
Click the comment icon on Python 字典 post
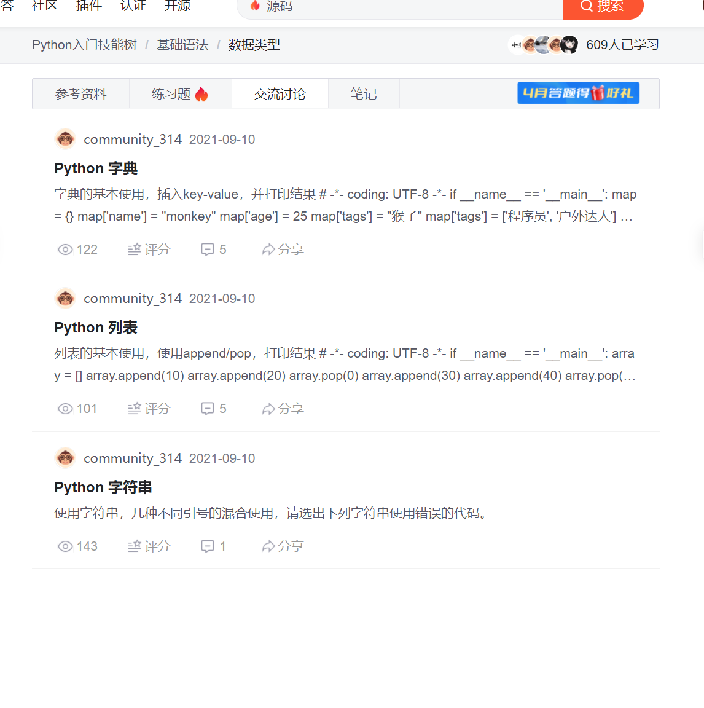point(207,250)
